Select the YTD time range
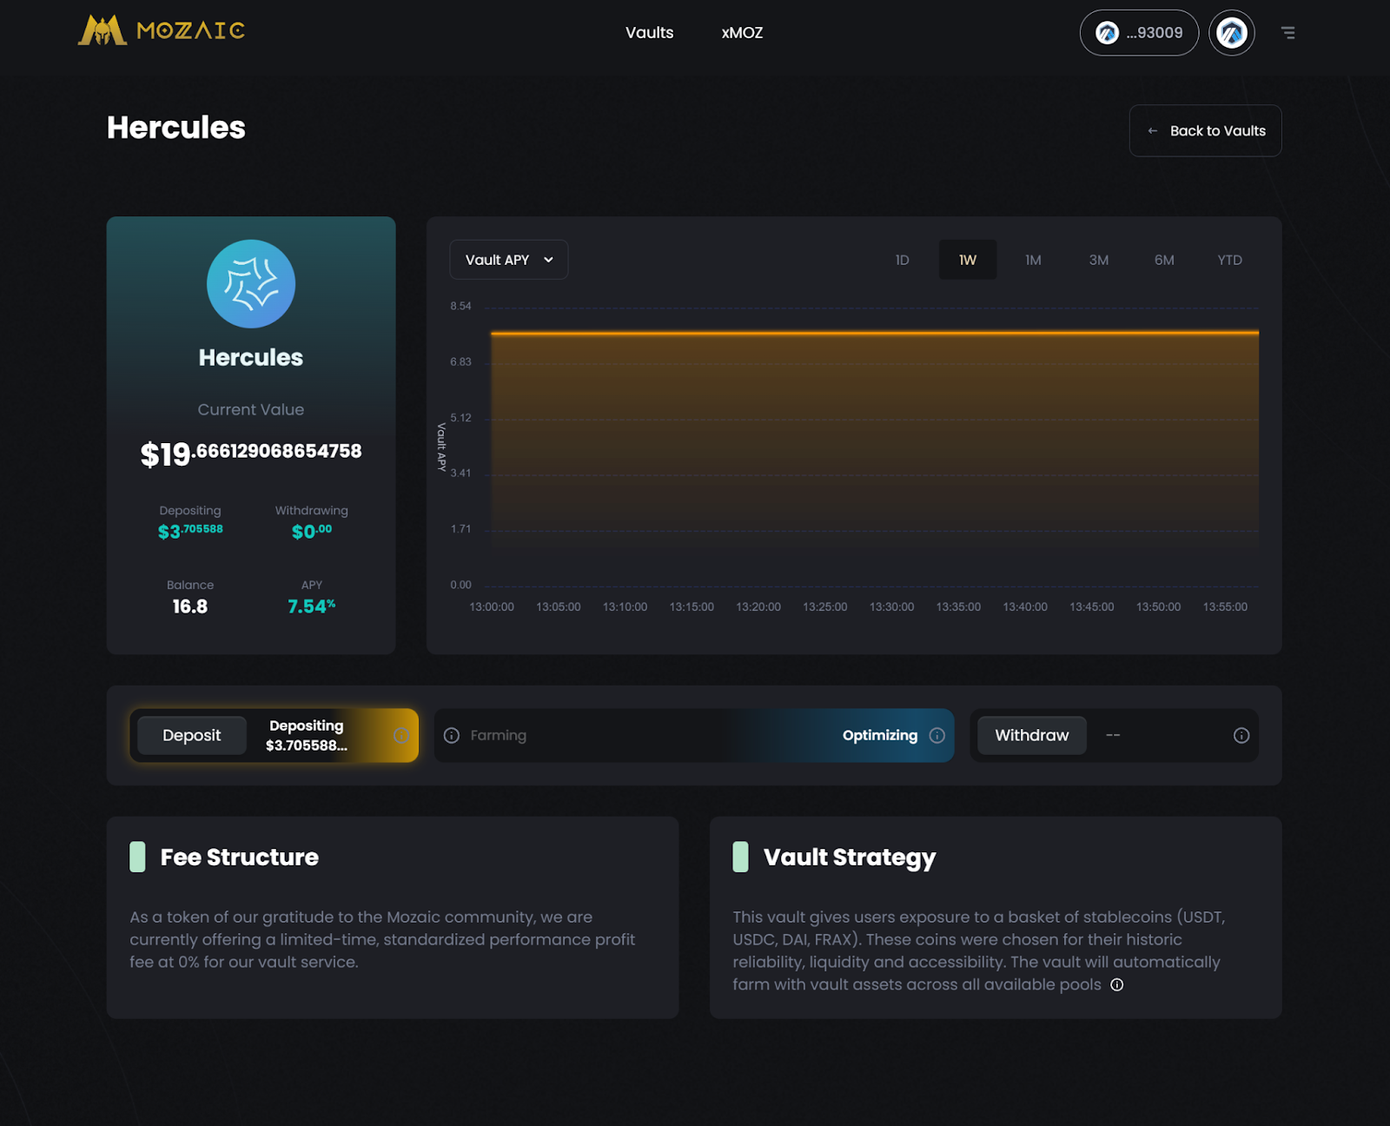This screenshot has width=1390, height=1126. [x=1229, y=260]
